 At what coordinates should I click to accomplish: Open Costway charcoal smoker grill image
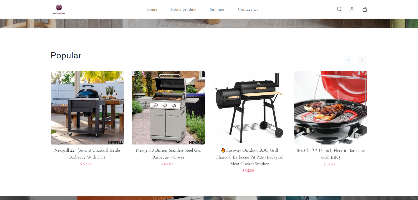[x=249, y=108]
